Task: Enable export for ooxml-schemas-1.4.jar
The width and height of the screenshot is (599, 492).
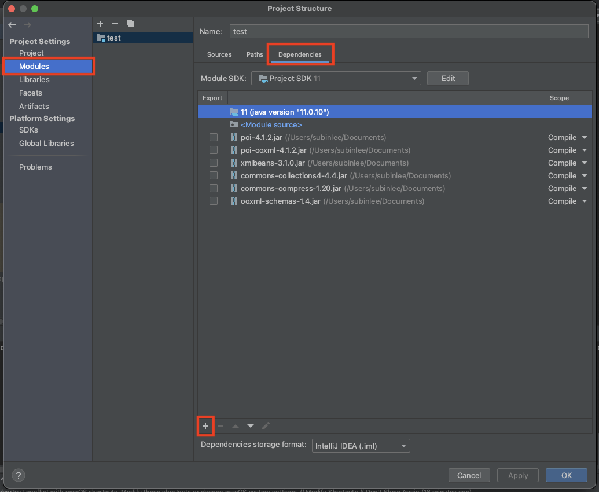Action: click(x=214, y=201)
